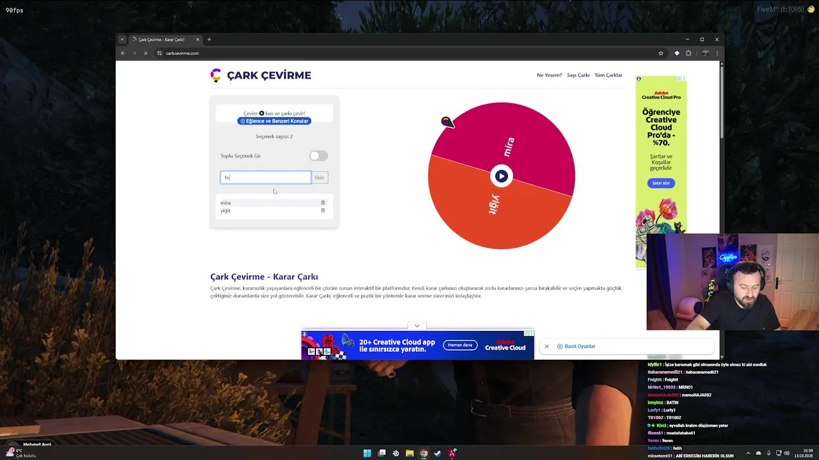Delete the "yigit" option with its trash icon

tap(322, 210)
